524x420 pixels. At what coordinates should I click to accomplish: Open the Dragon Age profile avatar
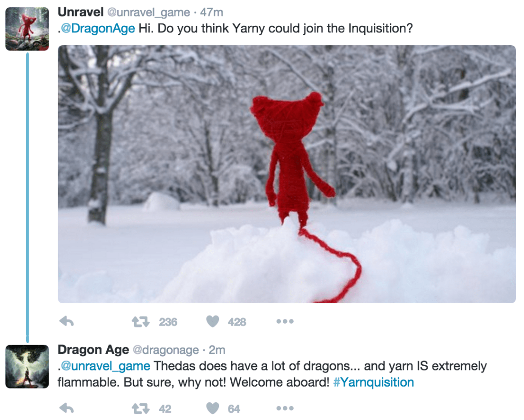[x=27, y=367]
